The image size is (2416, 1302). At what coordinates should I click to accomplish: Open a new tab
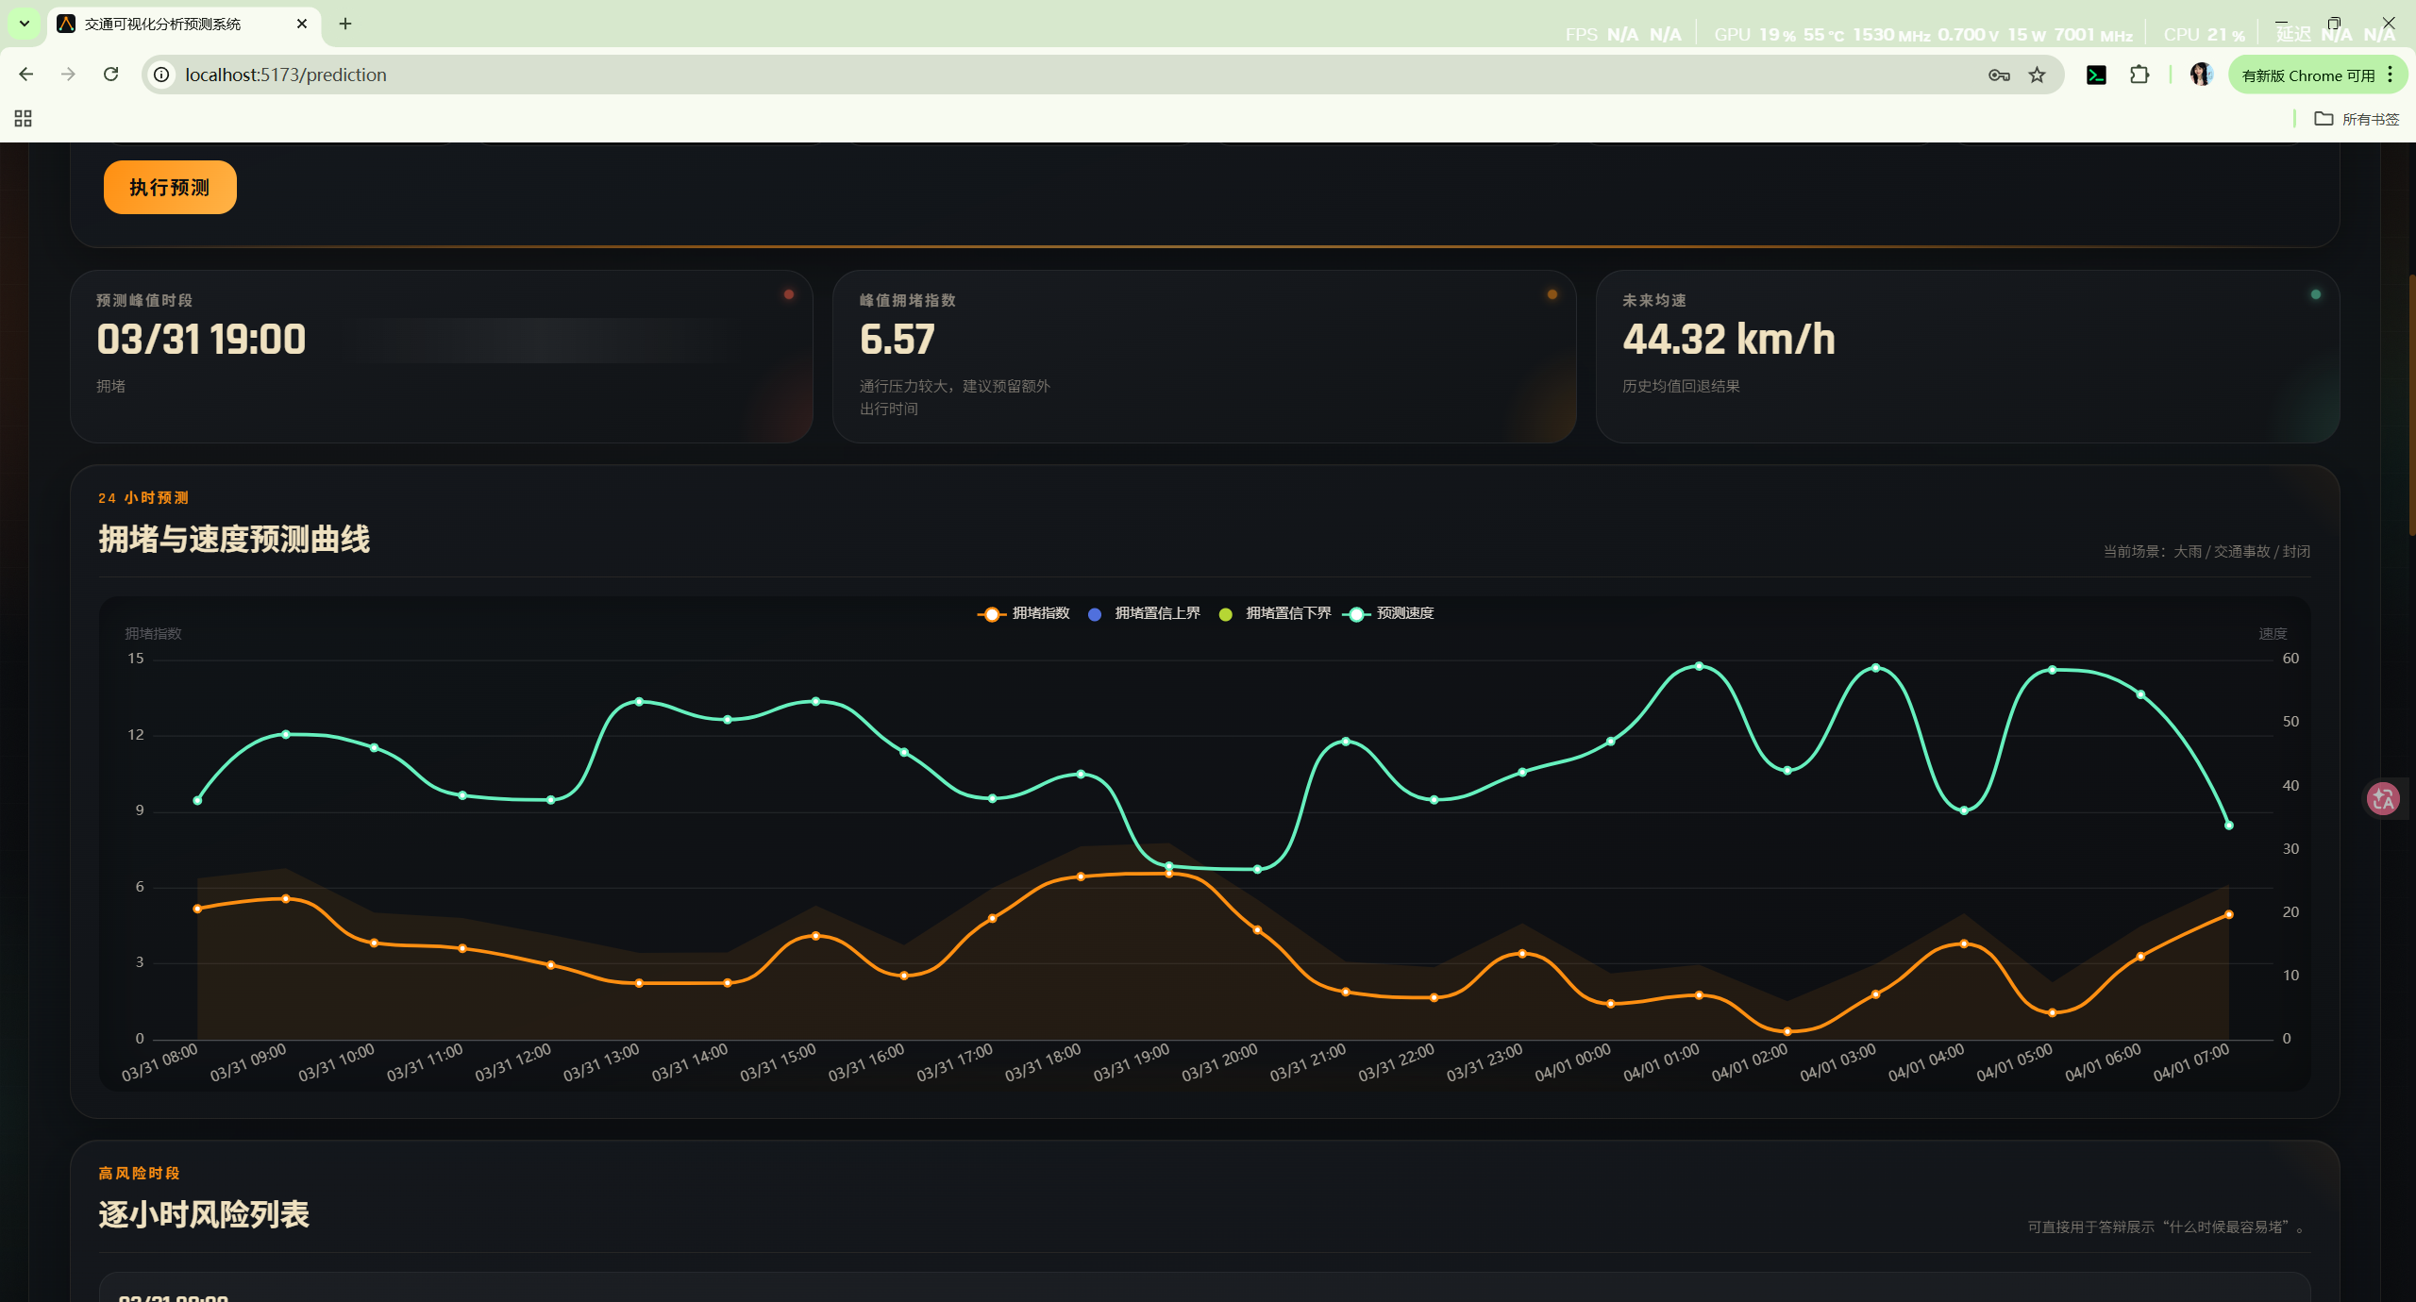(x=345, y=24)
